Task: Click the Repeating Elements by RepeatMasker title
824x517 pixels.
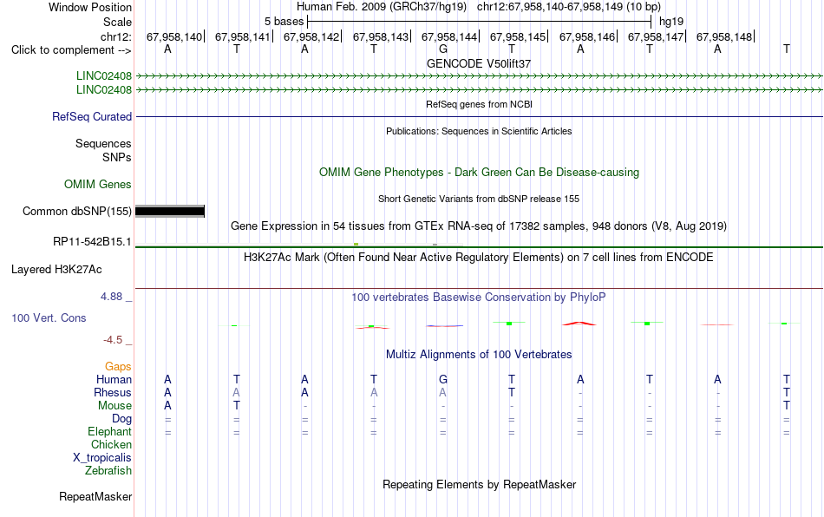Action: [479, 484]
